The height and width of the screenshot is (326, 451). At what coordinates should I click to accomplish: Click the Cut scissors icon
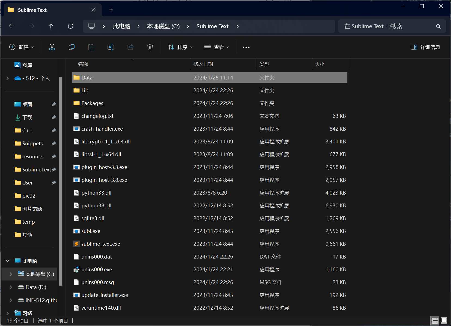[52, 47]
